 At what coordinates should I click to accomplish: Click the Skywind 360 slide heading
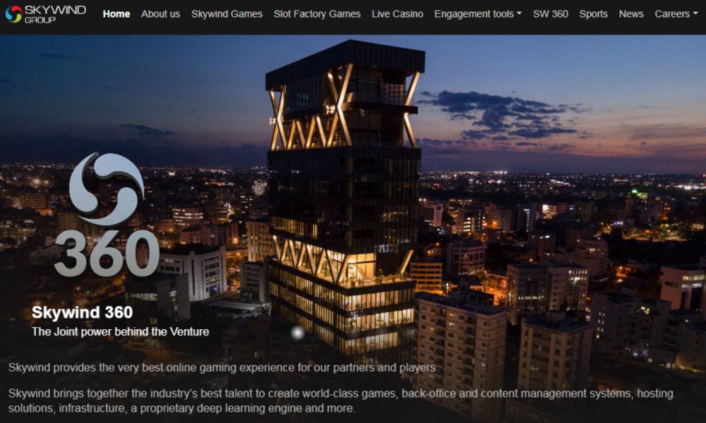tap(82, 312)
